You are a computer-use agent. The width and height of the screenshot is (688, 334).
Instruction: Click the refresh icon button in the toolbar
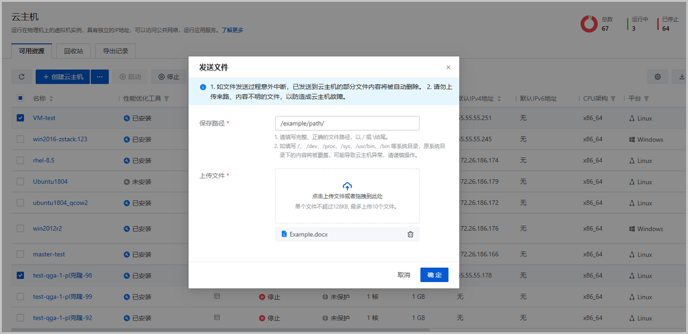(x=22, y=77)
